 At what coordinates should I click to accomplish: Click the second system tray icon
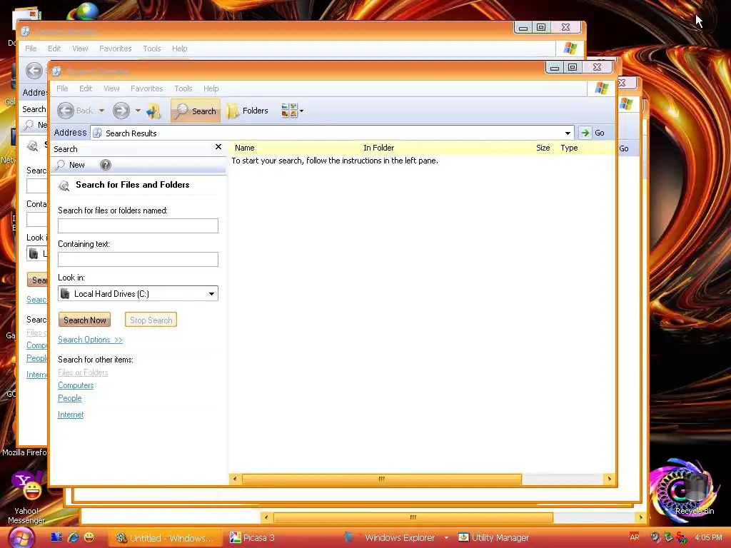668,537
